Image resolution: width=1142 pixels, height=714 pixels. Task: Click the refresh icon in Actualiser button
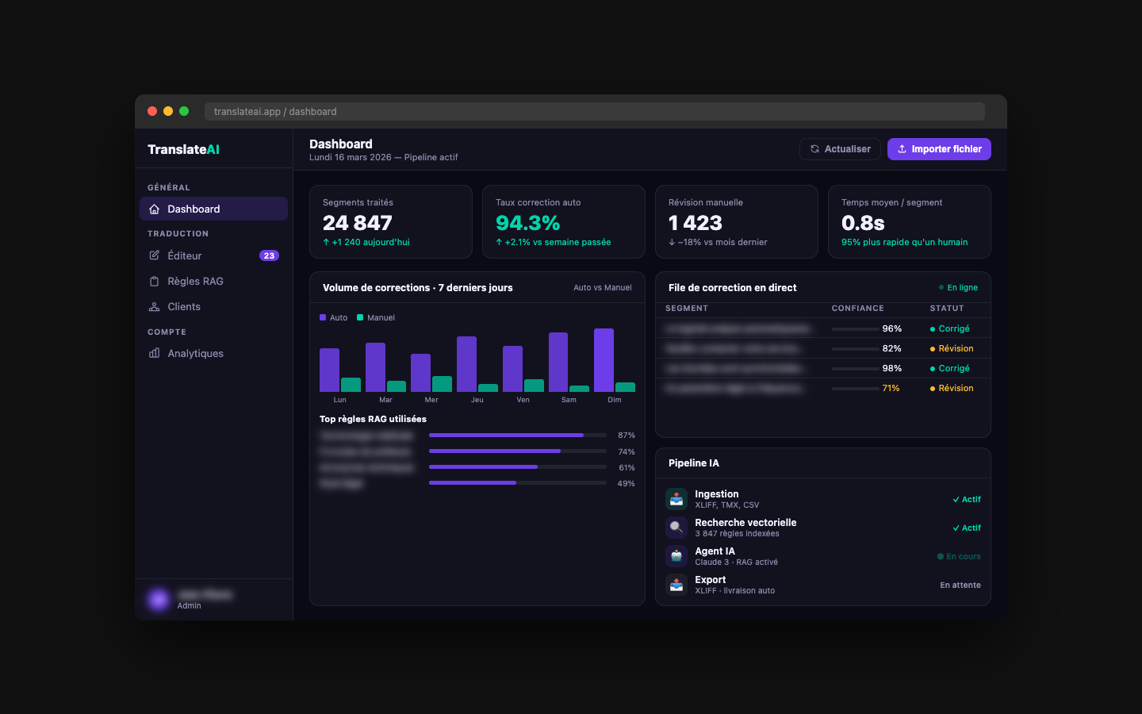(x=814, y=149)
